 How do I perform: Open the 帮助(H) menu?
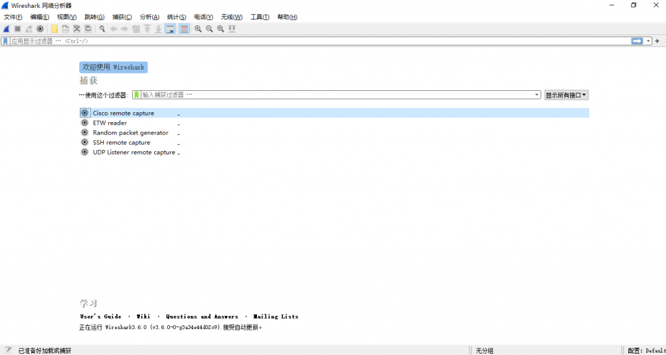click(x=287, y=17)
